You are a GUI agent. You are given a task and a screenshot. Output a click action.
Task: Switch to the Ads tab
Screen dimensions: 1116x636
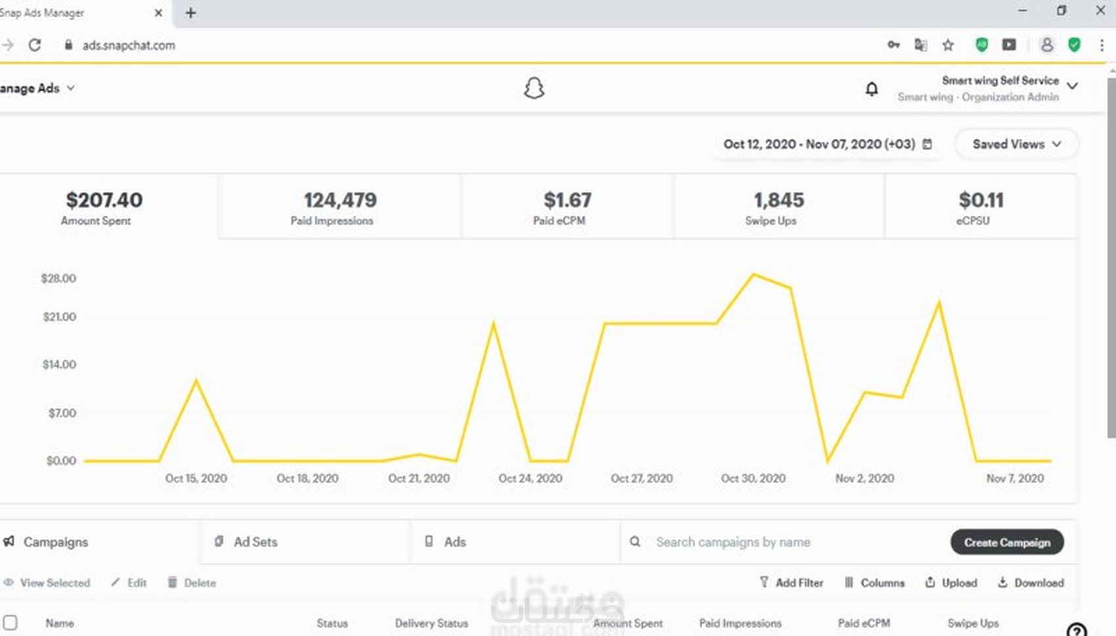pos(454,542)
